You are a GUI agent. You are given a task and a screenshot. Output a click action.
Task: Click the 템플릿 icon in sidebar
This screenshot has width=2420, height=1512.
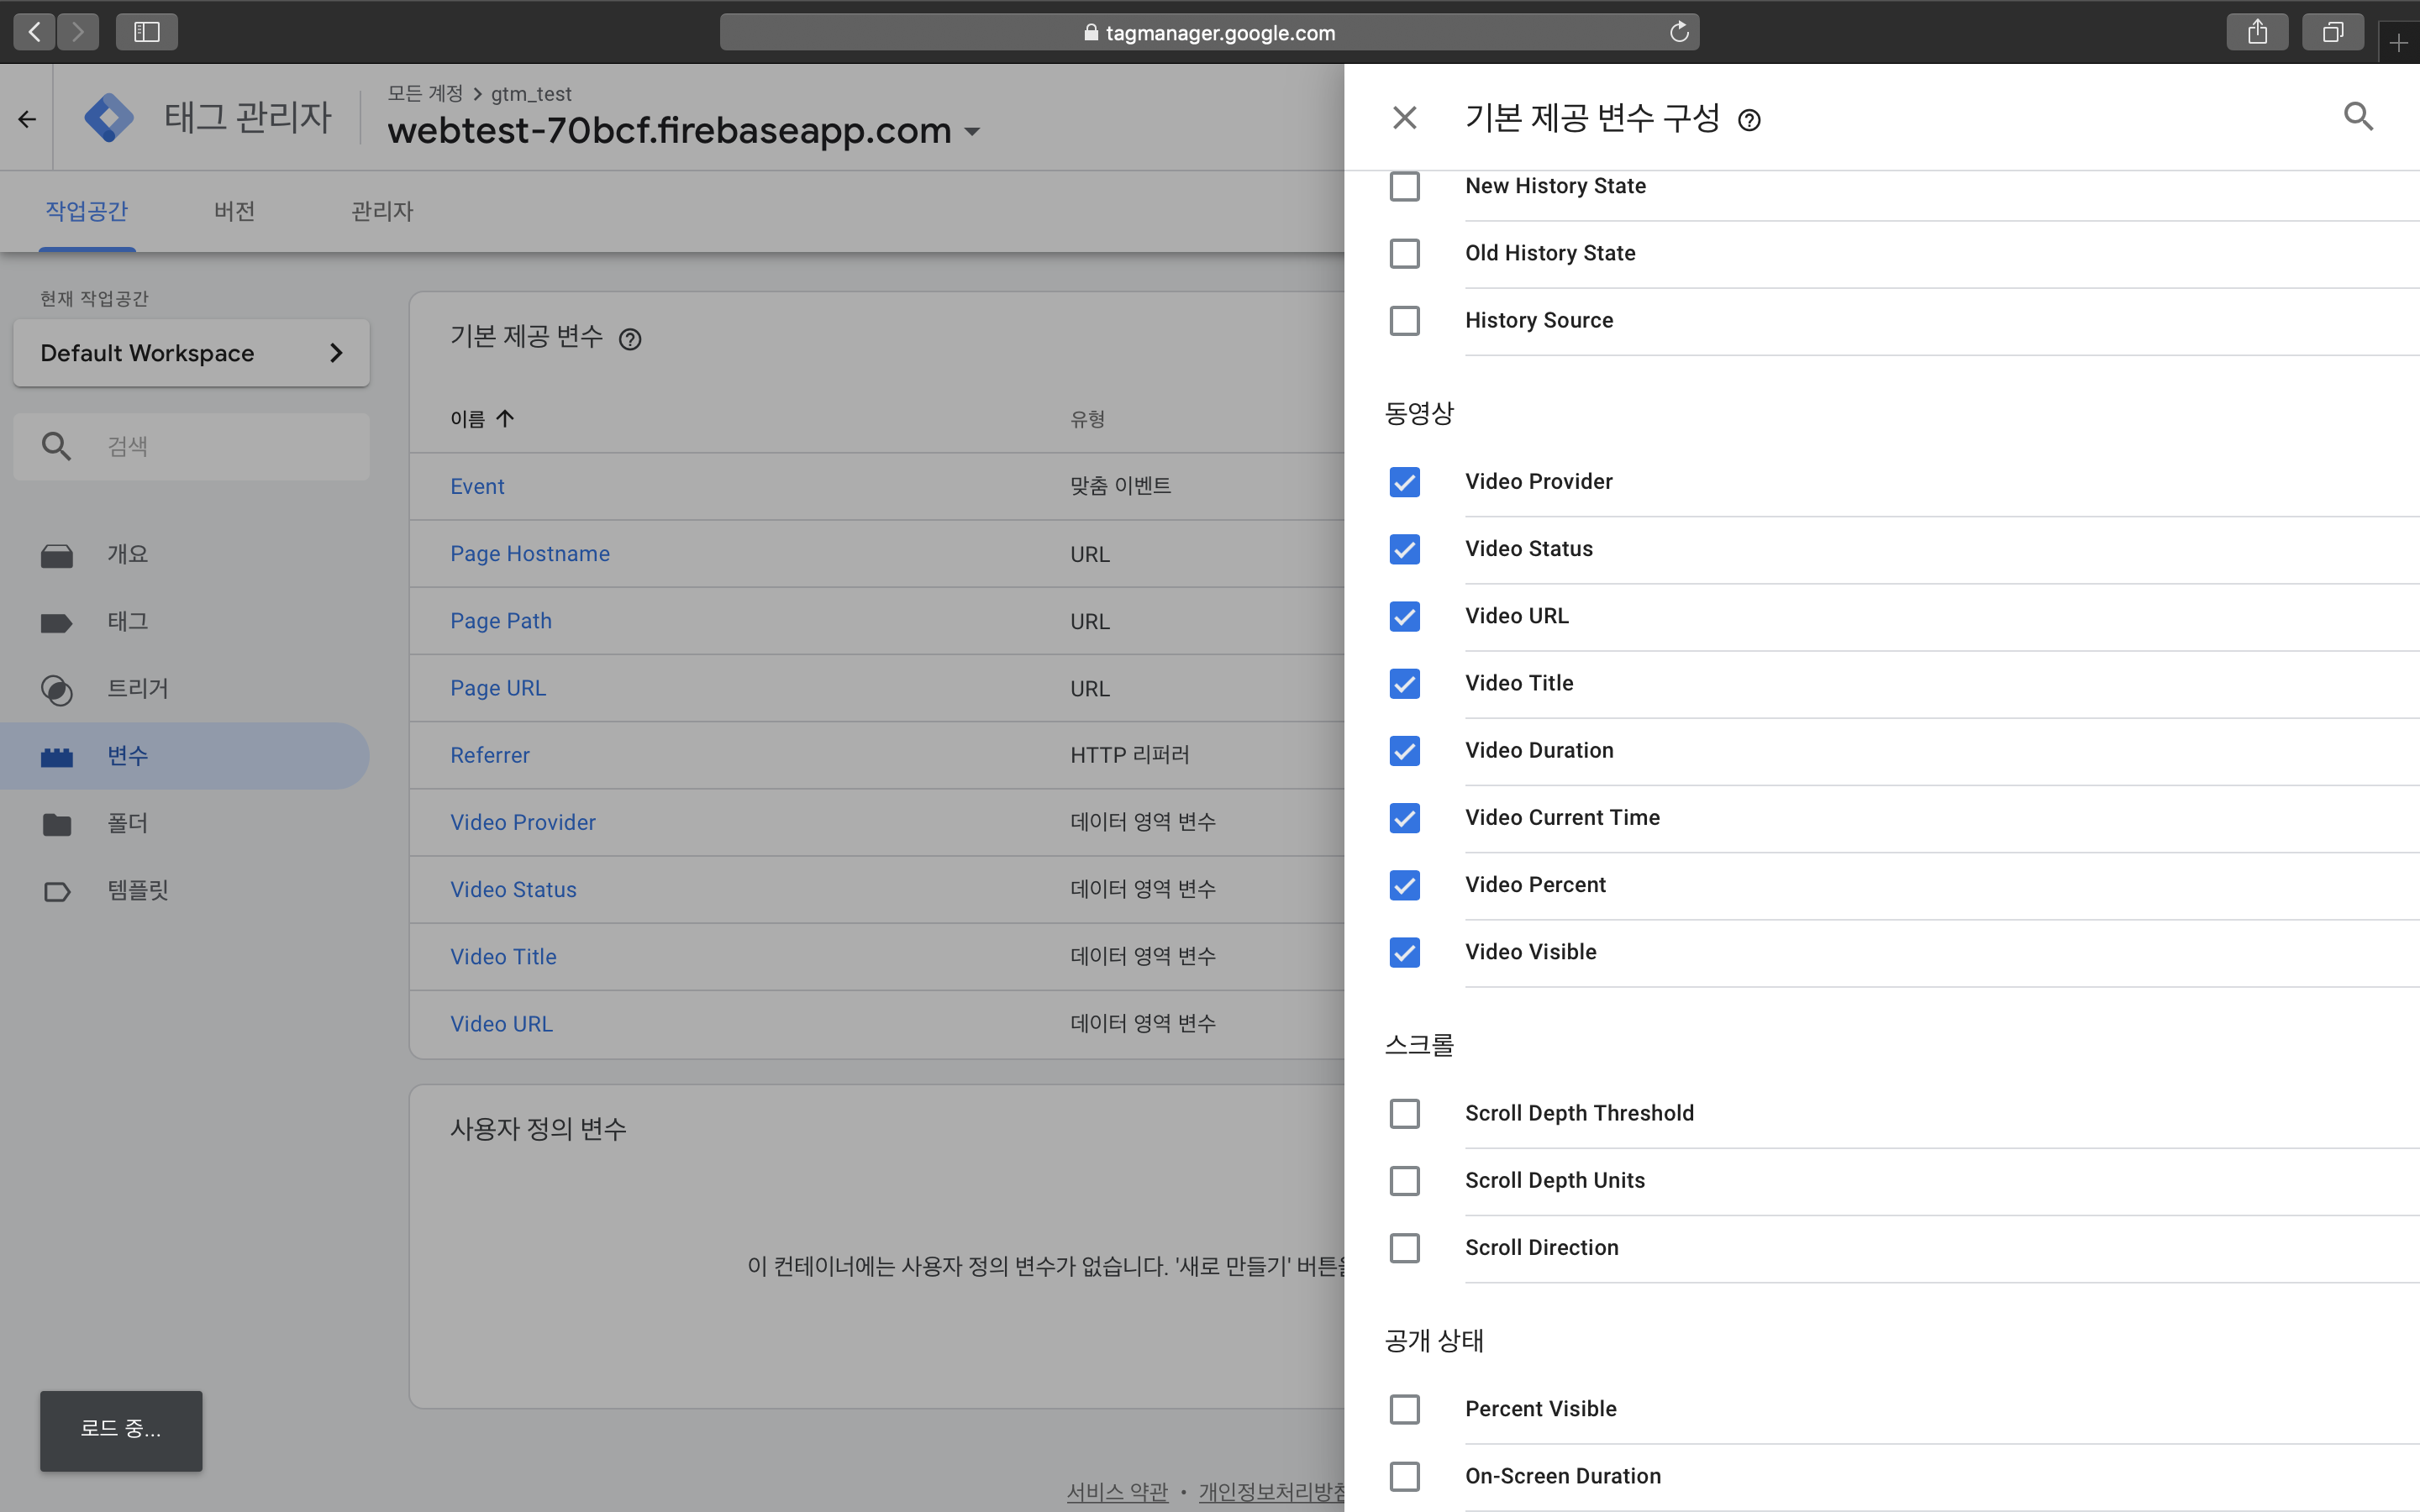point(57,891)
